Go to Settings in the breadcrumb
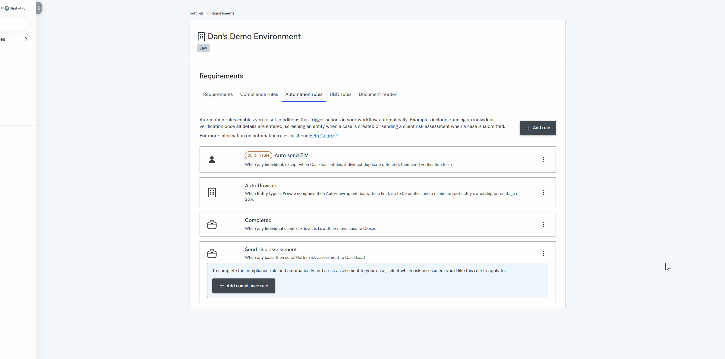 [197, 13]
